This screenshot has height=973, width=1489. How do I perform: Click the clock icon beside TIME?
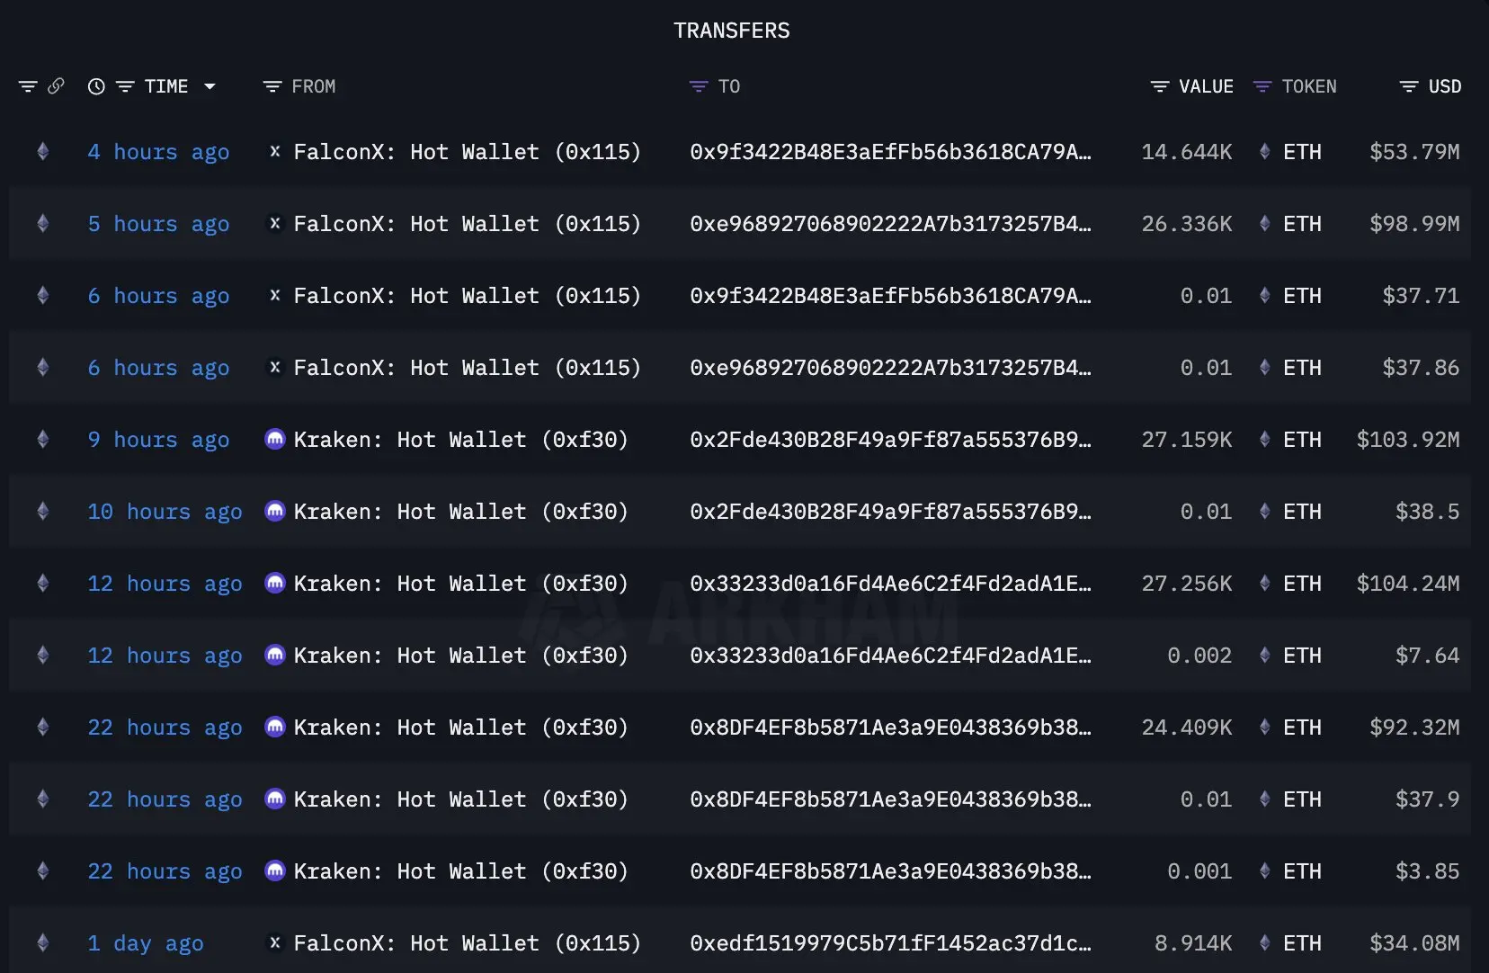pos(96,86)
